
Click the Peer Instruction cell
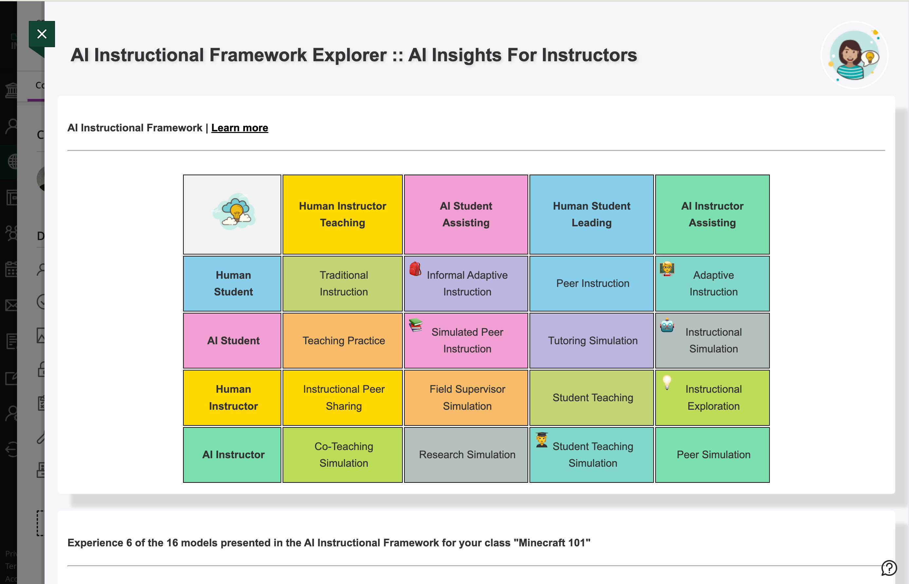point(592,284)
